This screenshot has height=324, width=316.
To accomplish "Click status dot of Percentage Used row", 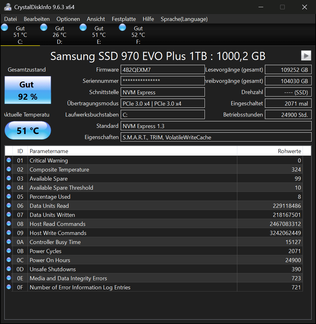I will (x=9, y=196).
